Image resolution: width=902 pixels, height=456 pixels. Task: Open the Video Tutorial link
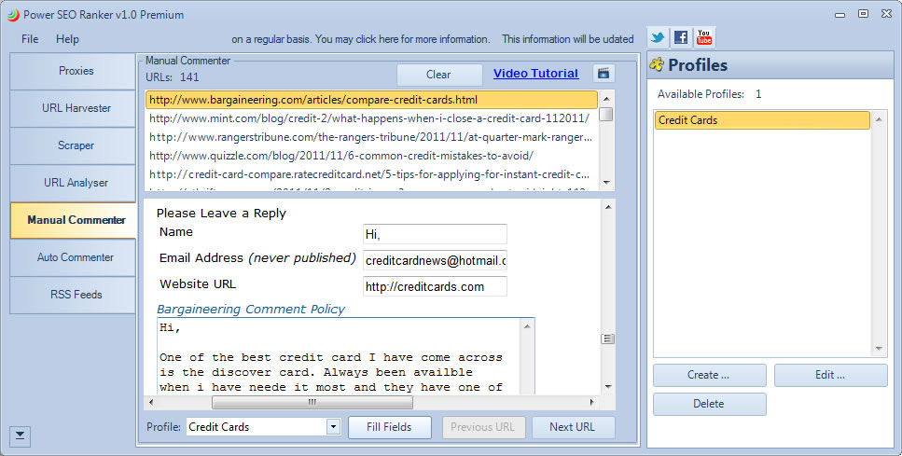[x=535, y=74]
